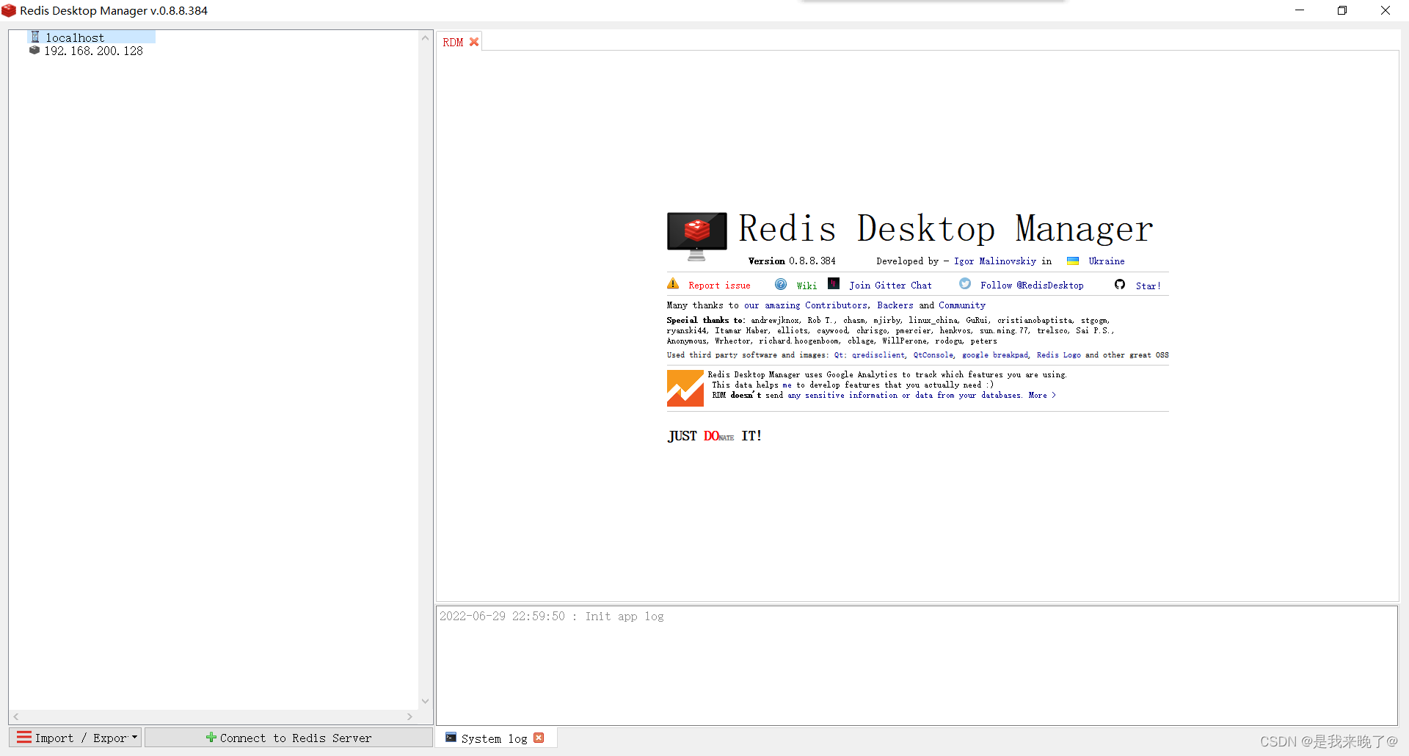The height and width of the screenshot is (756, 1409).
Task: Click the warning triangle icon
Action: 673,283
